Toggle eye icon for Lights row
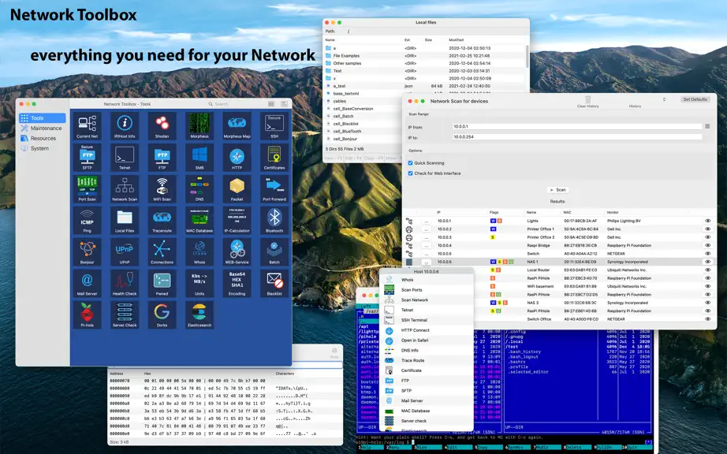This screenshot has height=454, width=727. [x=707, y=221]
